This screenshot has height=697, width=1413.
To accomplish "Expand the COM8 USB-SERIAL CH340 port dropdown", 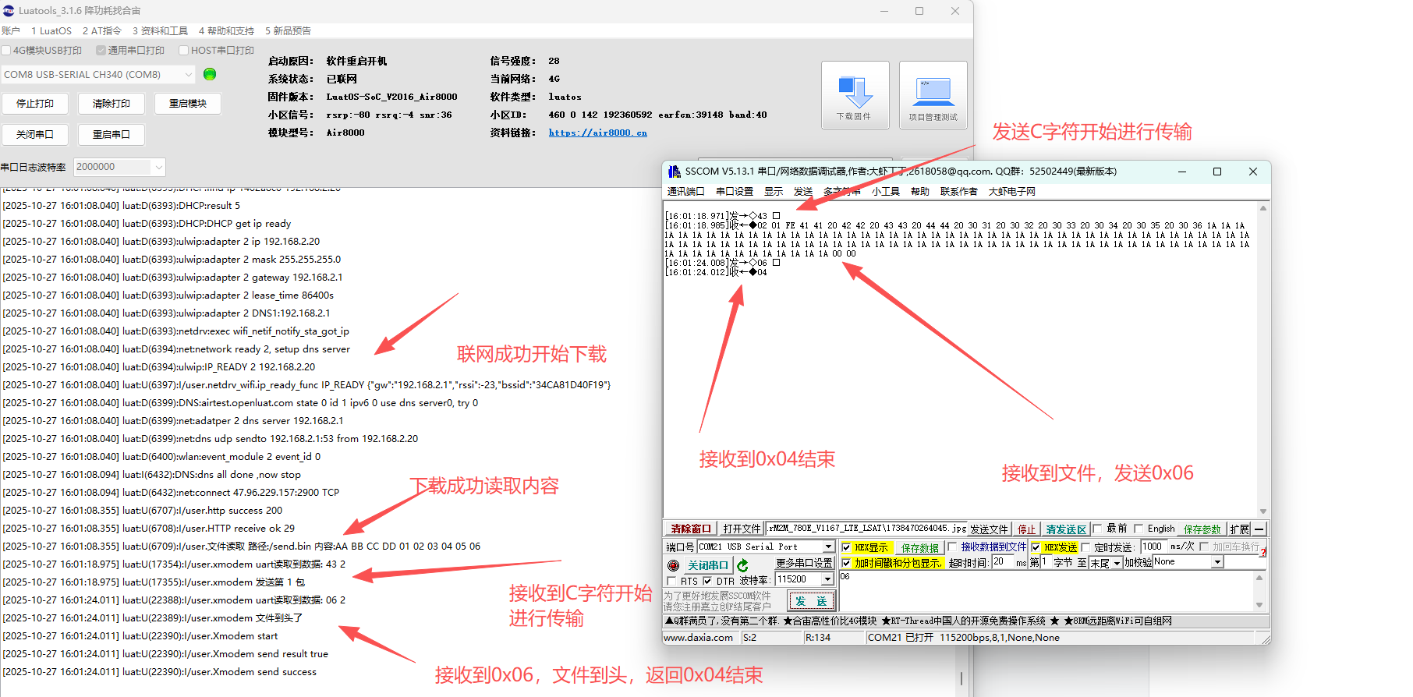I will point(189,74).
